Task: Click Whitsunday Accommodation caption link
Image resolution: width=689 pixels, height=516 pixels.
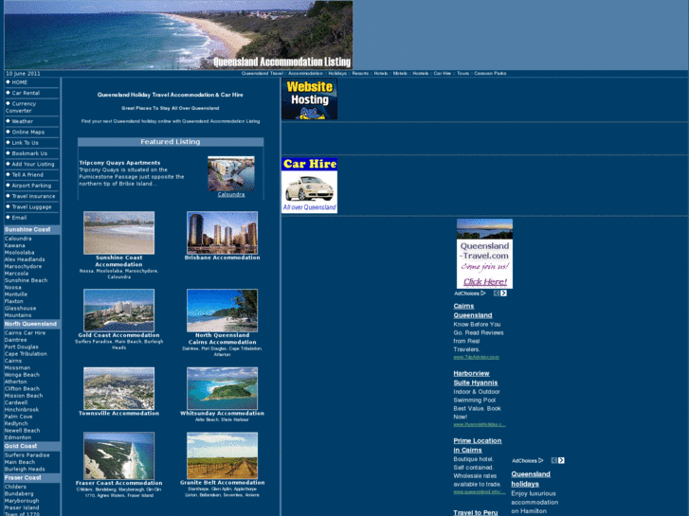Action: [x=223, y=413]
